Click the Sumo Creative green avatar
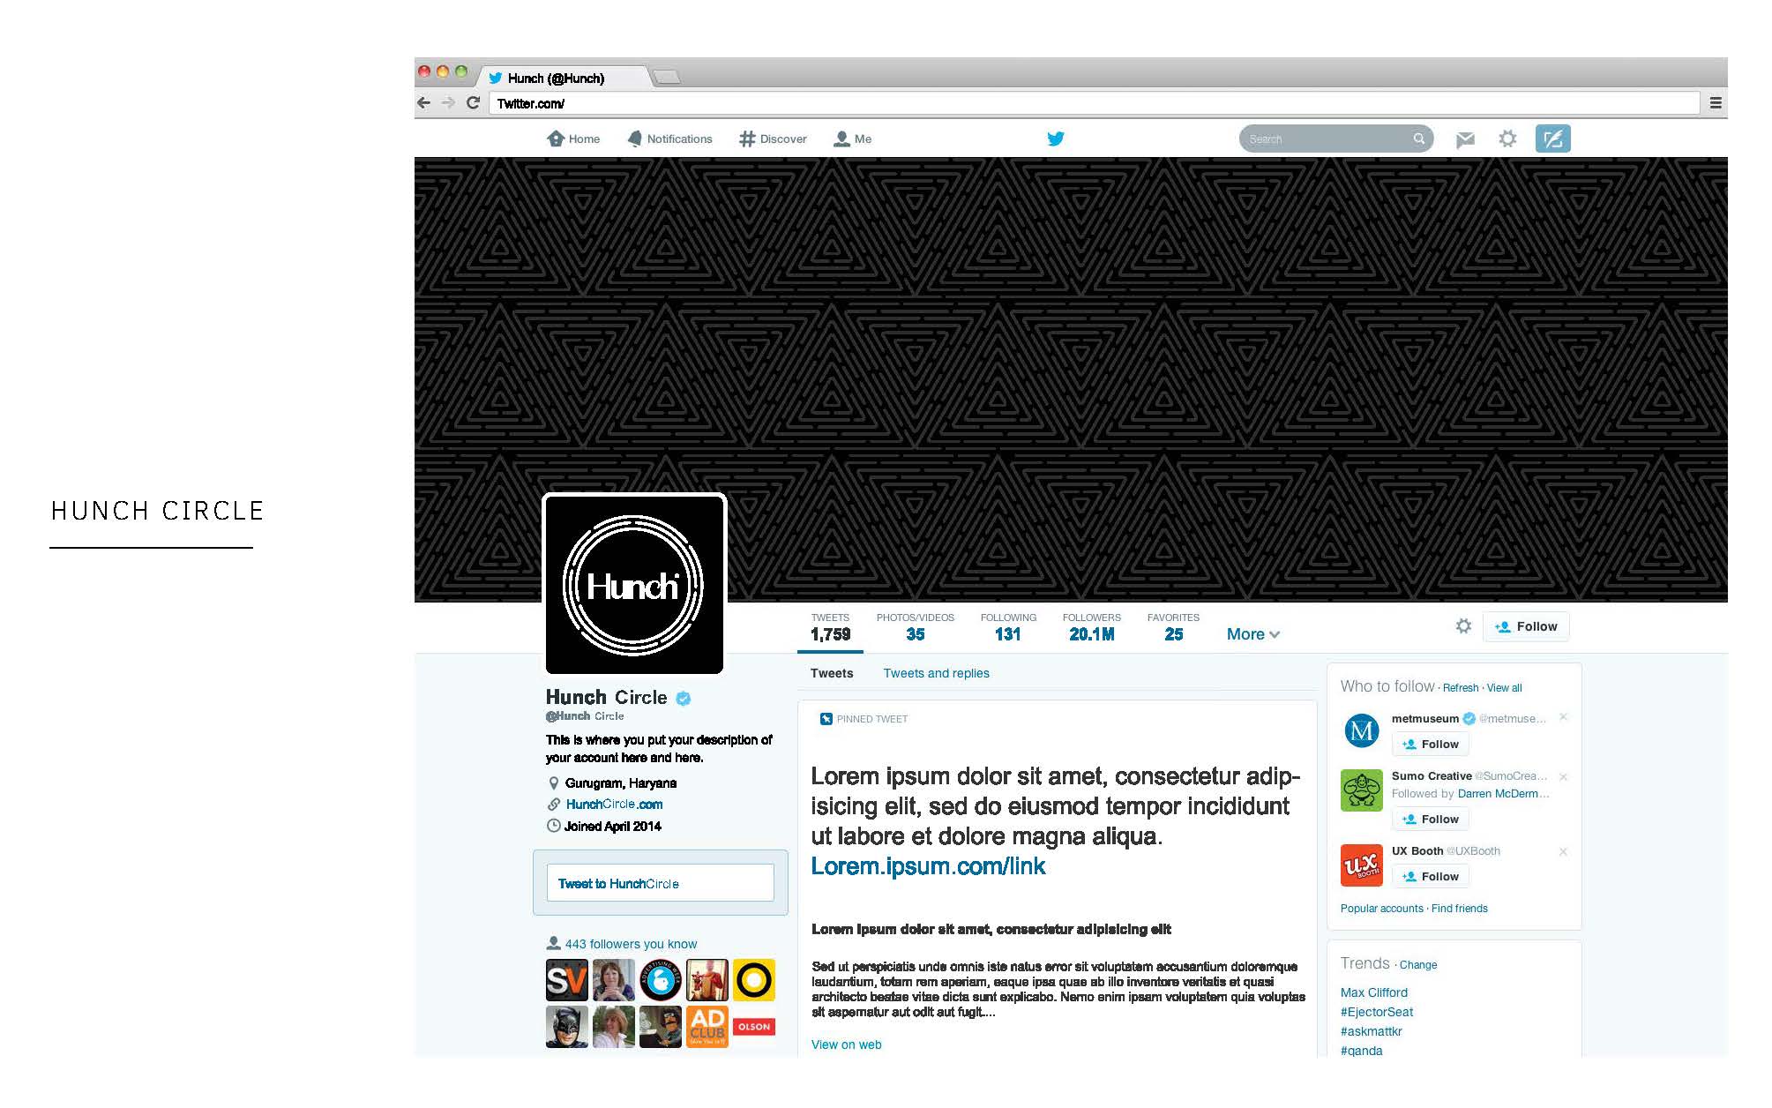1772x1108 pixels. [x=1361, y=790]
